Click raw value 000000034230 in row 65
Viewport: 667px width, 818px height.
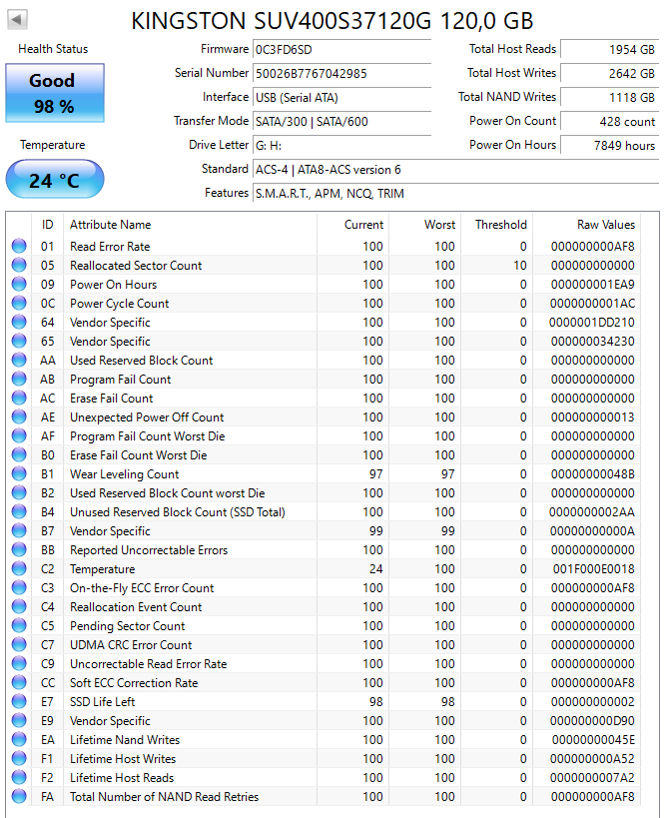pos(593,342)
